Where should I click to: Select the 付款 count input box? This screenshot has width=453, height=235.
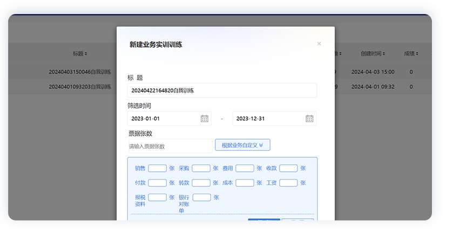click(157, 183)
